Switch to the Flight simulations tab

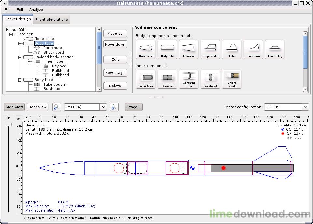point(52,20)
